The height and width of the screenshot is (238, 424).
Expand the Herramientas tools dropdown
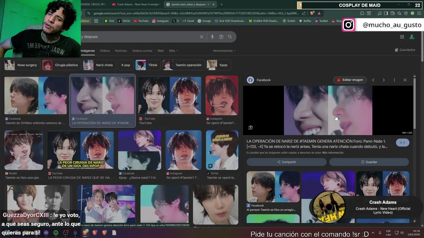224,51
